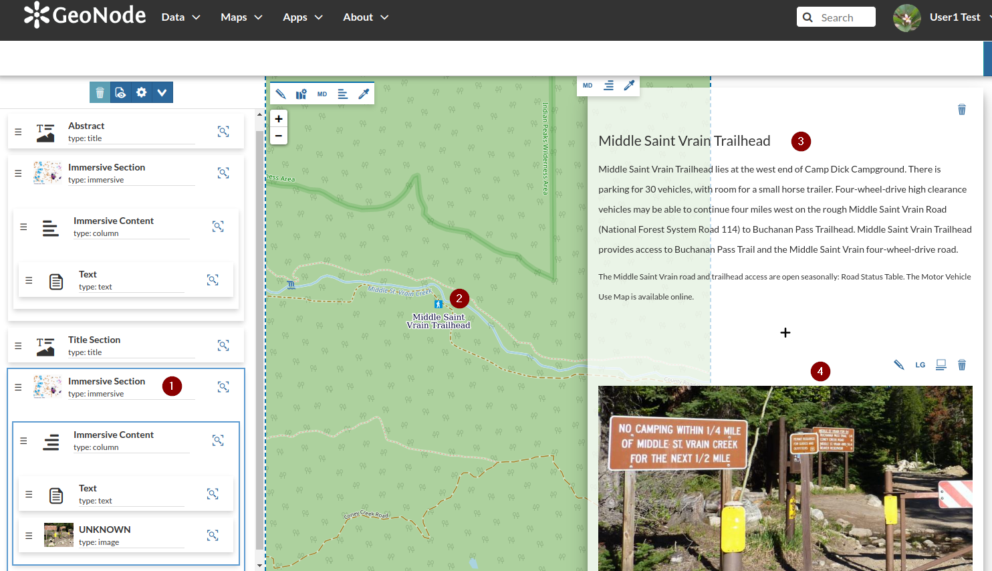
Task: Click the map edit pencil icon
Action: point(281,94)
